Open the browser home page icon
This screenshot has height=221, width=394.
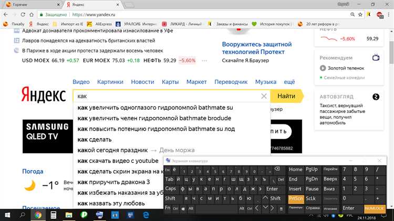tap(32, 15)
